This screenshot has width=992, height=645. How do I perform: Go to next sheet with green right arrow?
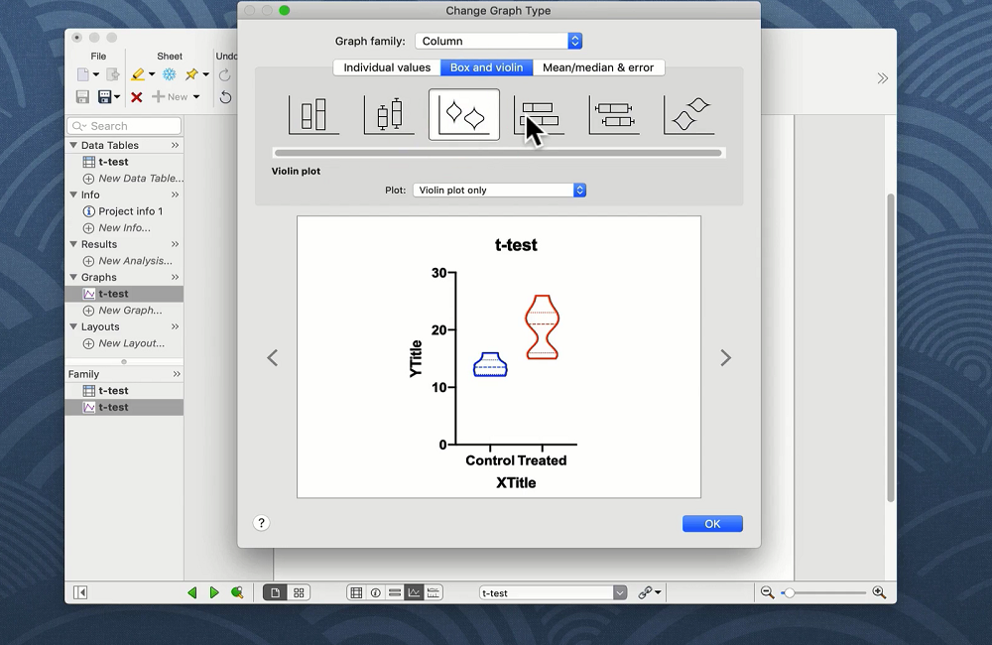[214, 592]
